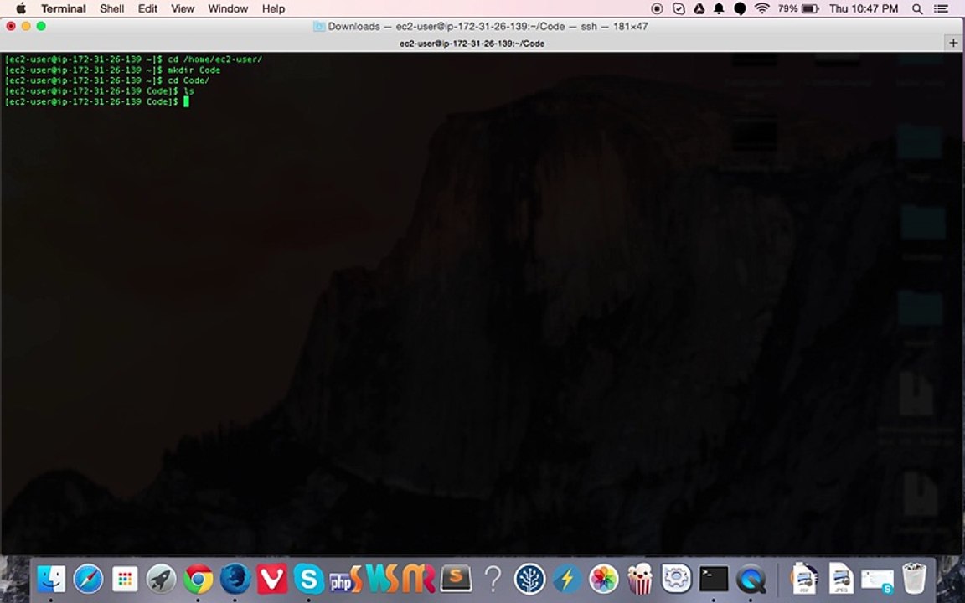
Task: Launch PhpStorm from the dock
Action: [345, 579]
